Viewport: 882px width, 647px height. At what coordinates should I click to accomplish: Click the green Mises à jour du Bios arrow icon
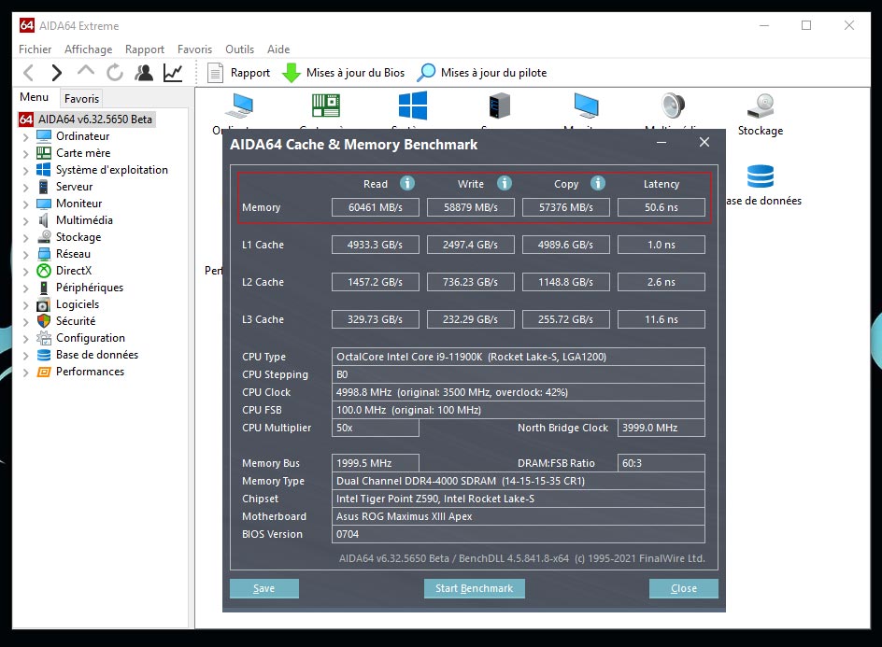pos(291,73)
